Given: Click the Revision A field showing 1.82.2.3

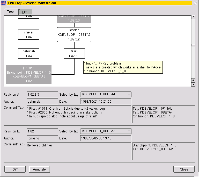Looking at the screenshot, I should tap(42, 94).
